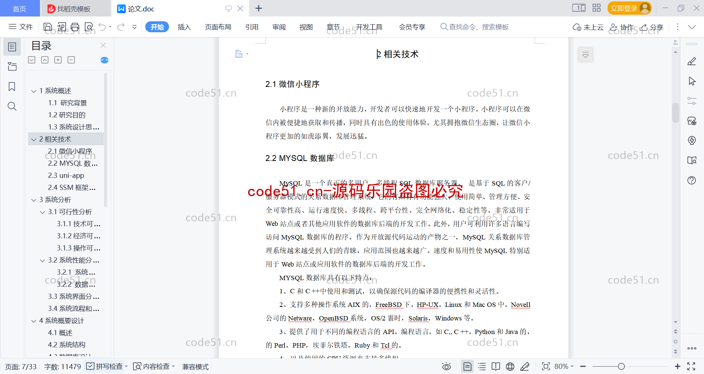Open the help question mark icon
Viewport: 704px width, 374px height.
tap(692, 180)
